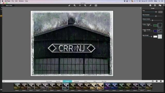Screen dimensions: 165x93
Task: Click the circular settings icon in toolbar
Action: pos(155,5)
